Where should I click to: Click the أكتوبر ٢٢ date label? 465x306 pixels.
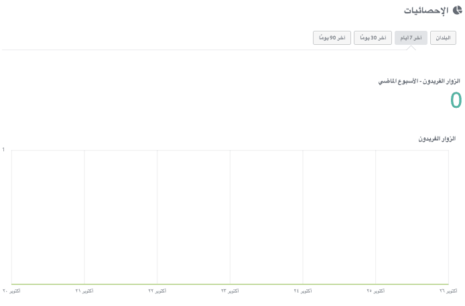pyautogui.click(x=157, y=291)
